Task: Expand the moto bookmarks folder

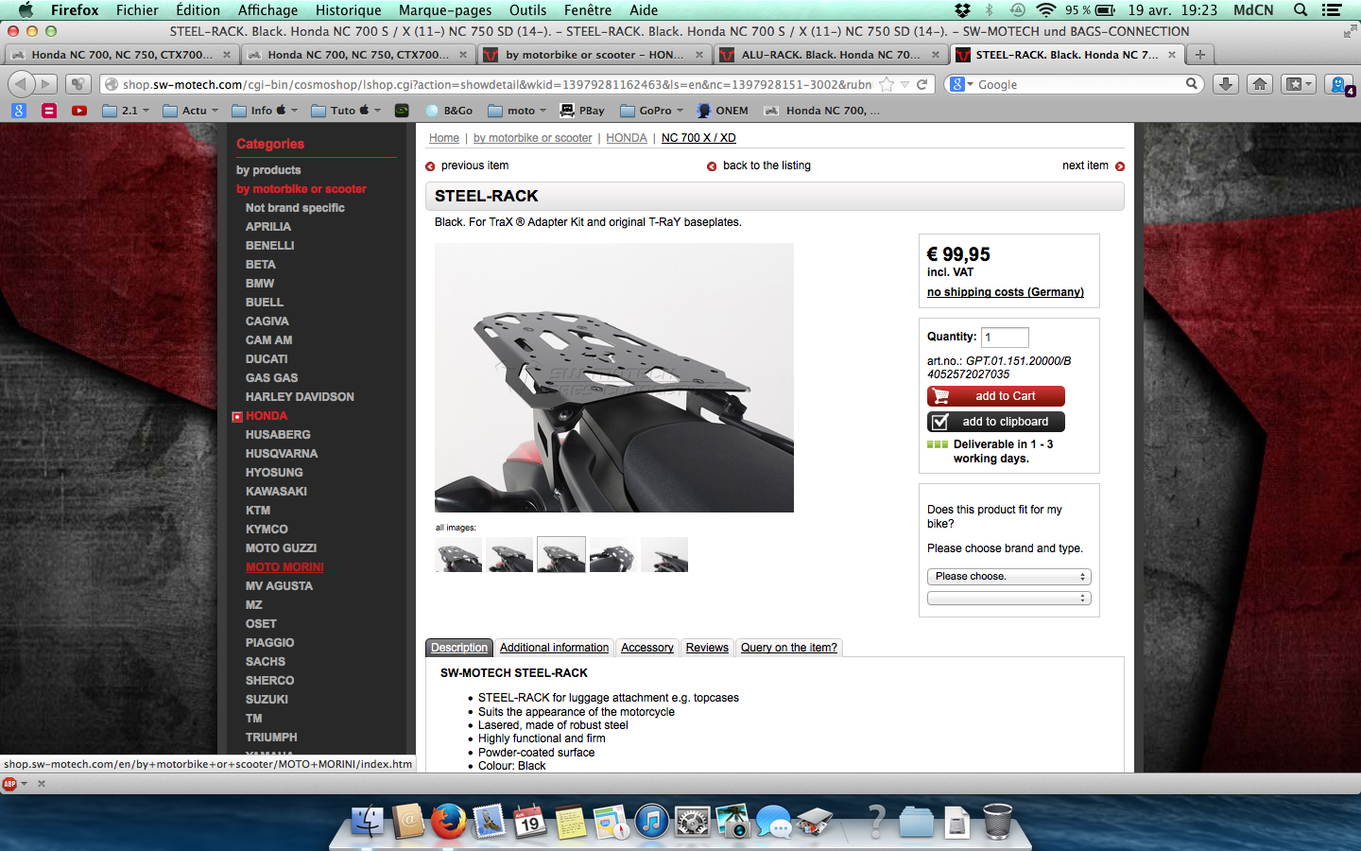Action: pyautogui.click(x=517, y=111)
